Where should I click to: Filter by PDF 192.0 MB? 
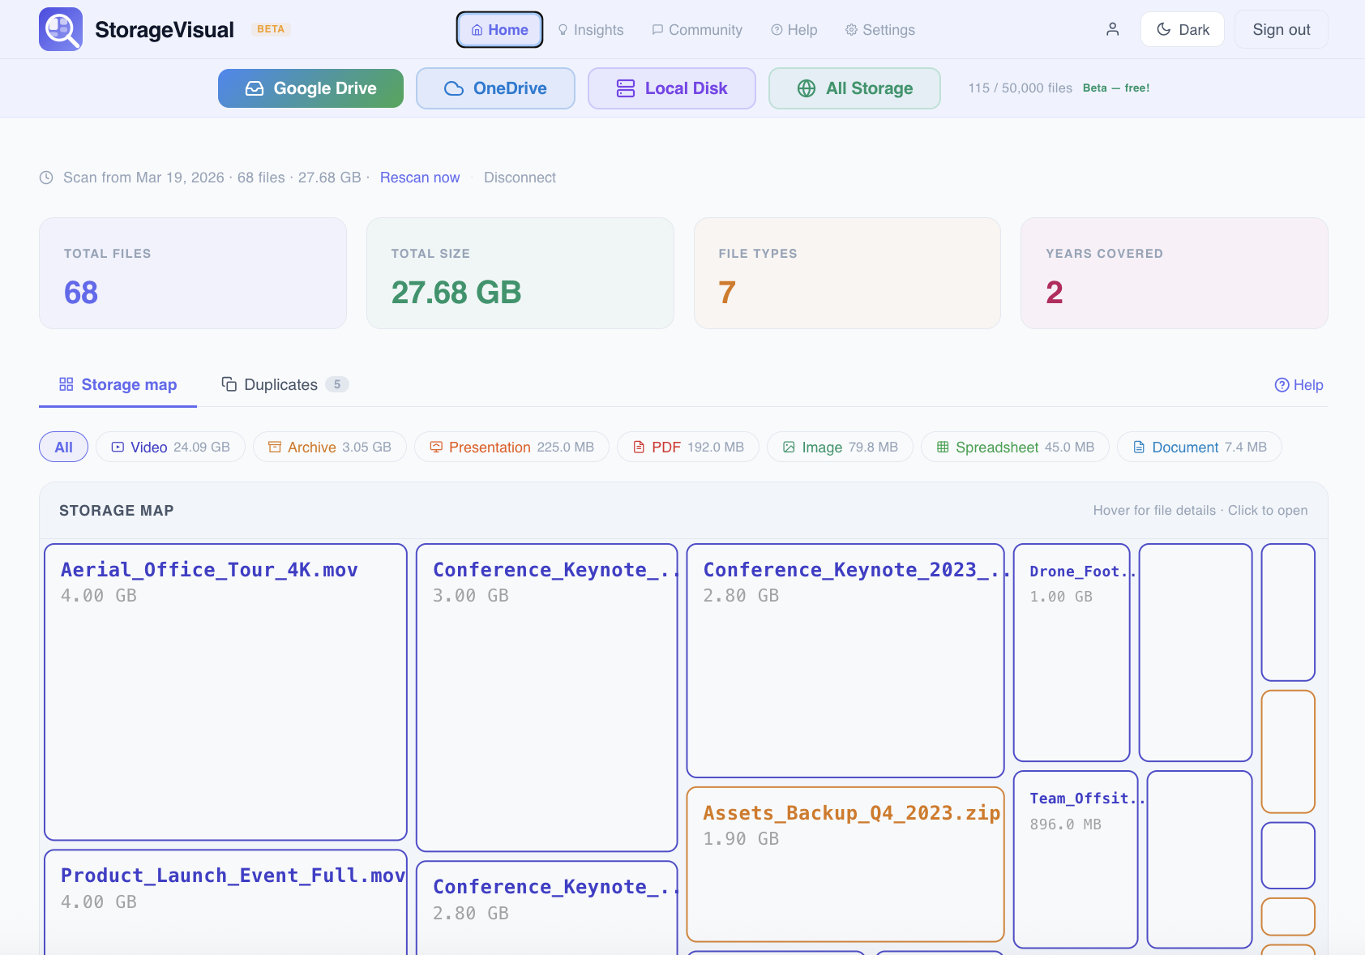(x=688, y=448)
